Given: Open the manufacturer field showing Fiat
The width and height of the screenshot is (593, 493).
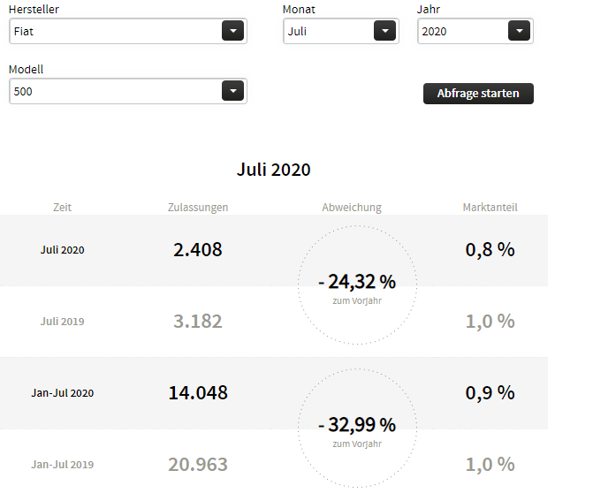Looking at the screenshot, I should pos(115,31).
